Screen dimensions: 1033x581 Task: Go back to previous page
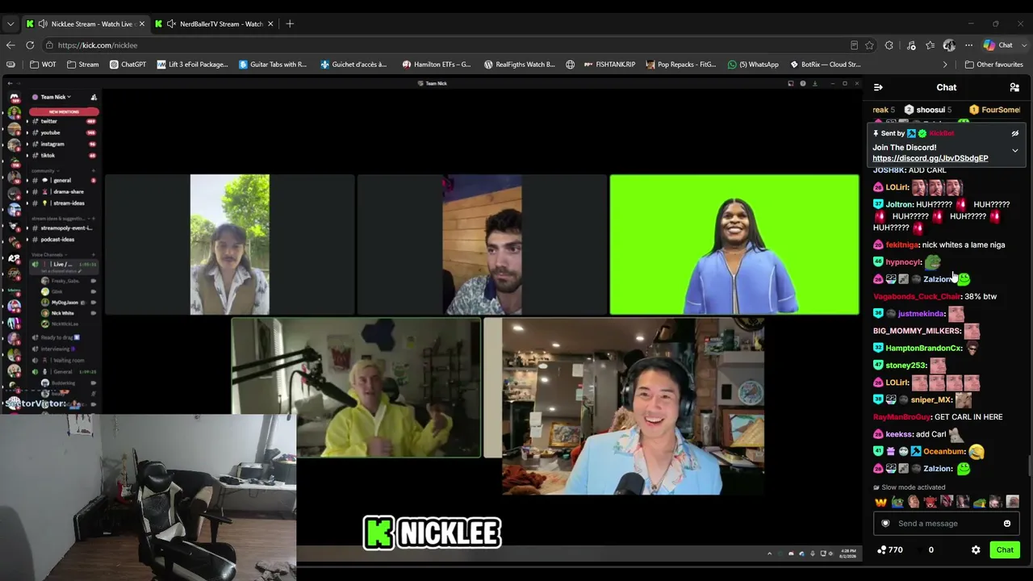point(10,45)
